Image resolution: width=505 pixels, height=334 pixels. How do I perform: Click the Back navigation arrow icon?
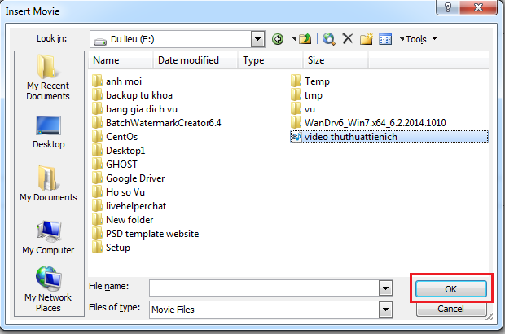coord(278,39)
